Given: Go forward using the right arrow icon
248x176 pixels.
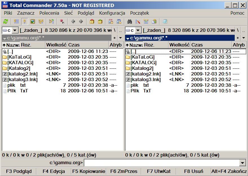Looking at the screenshot, I should pyautogui.click(x=81, y=21).
